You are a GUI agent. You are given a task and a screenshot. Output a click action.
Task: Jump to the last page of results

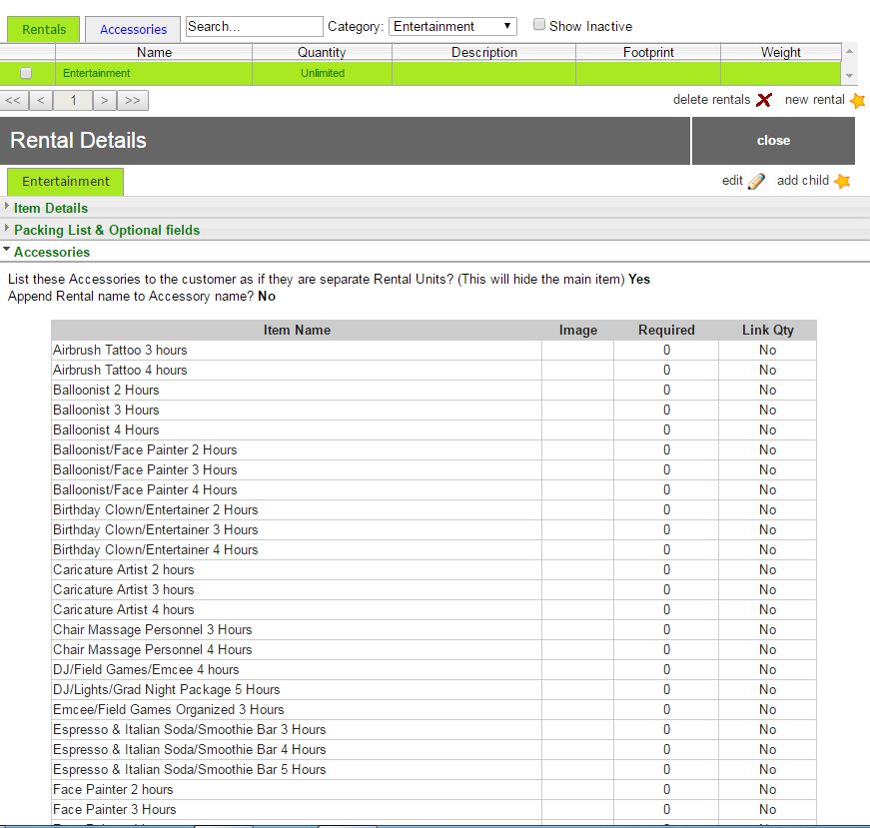pyautogui.click(x=133, y=100)
